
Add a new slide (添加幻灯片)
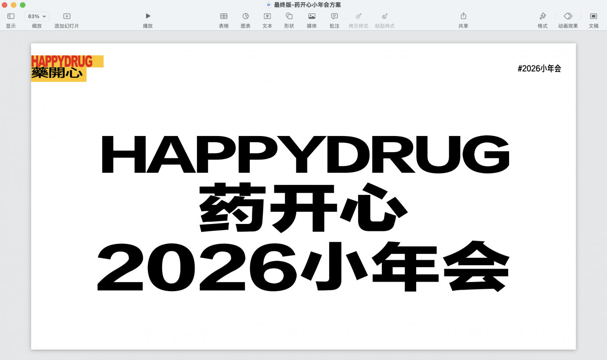tap(67, 16)
